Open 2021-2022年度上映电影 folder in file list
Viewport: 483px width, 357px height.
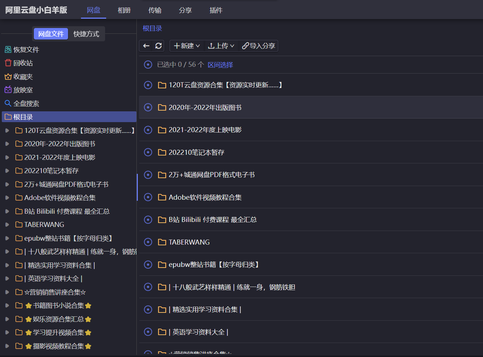tap(205, 130)
